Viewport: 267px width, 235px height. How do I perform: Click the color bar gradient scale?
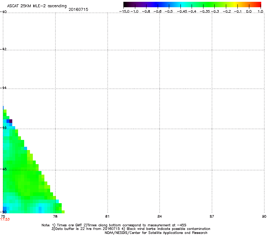point(192,5)
